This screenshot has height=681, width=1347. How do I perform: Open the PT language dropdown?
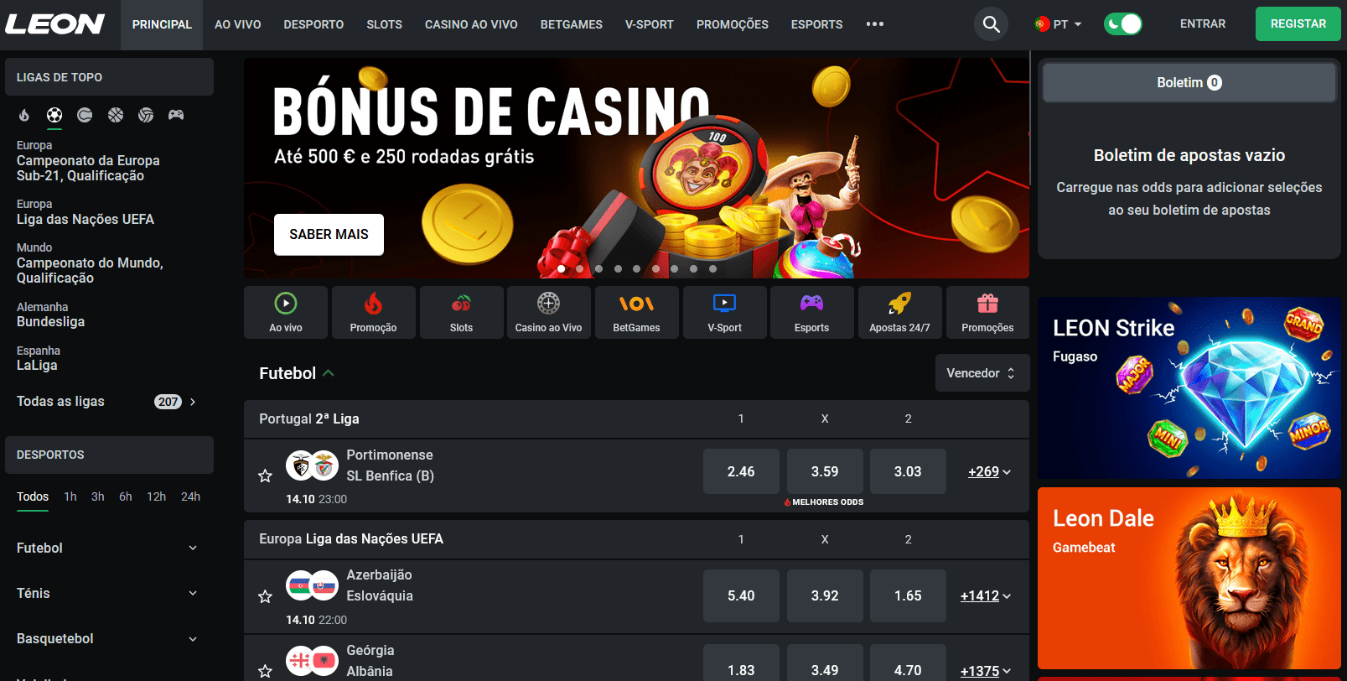[x=1058, y=24]
